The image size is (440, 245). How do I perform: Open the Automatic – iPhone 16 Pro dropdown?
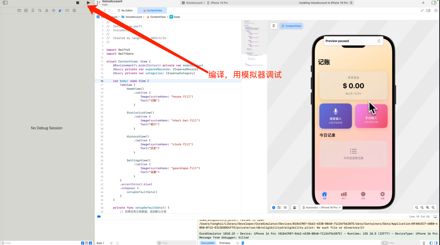click(x=321, y=207)
